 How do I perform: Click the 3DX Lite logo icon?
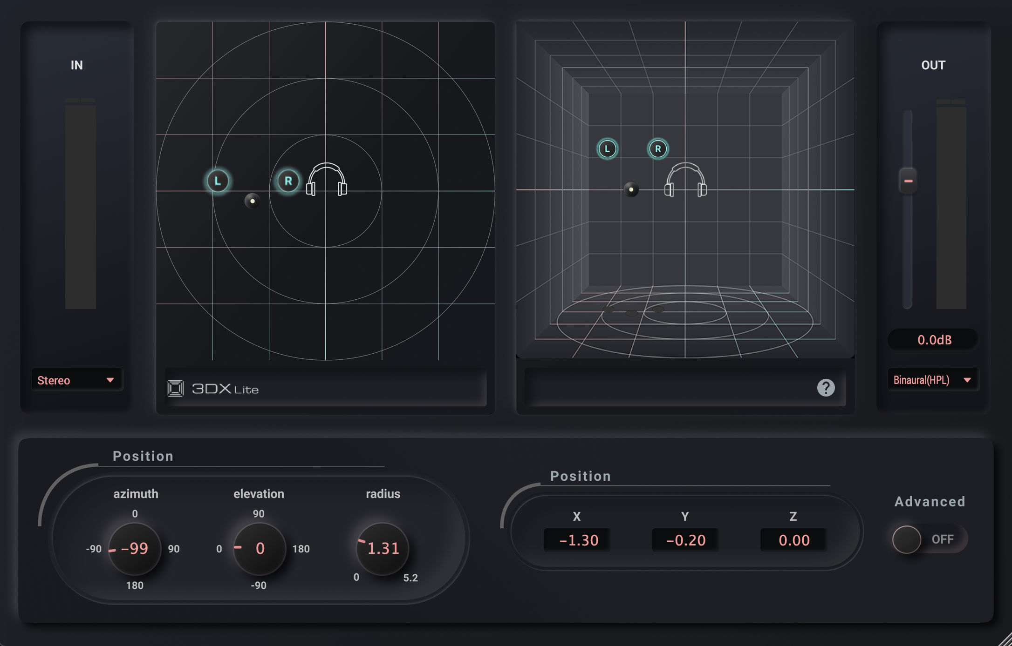175,388
